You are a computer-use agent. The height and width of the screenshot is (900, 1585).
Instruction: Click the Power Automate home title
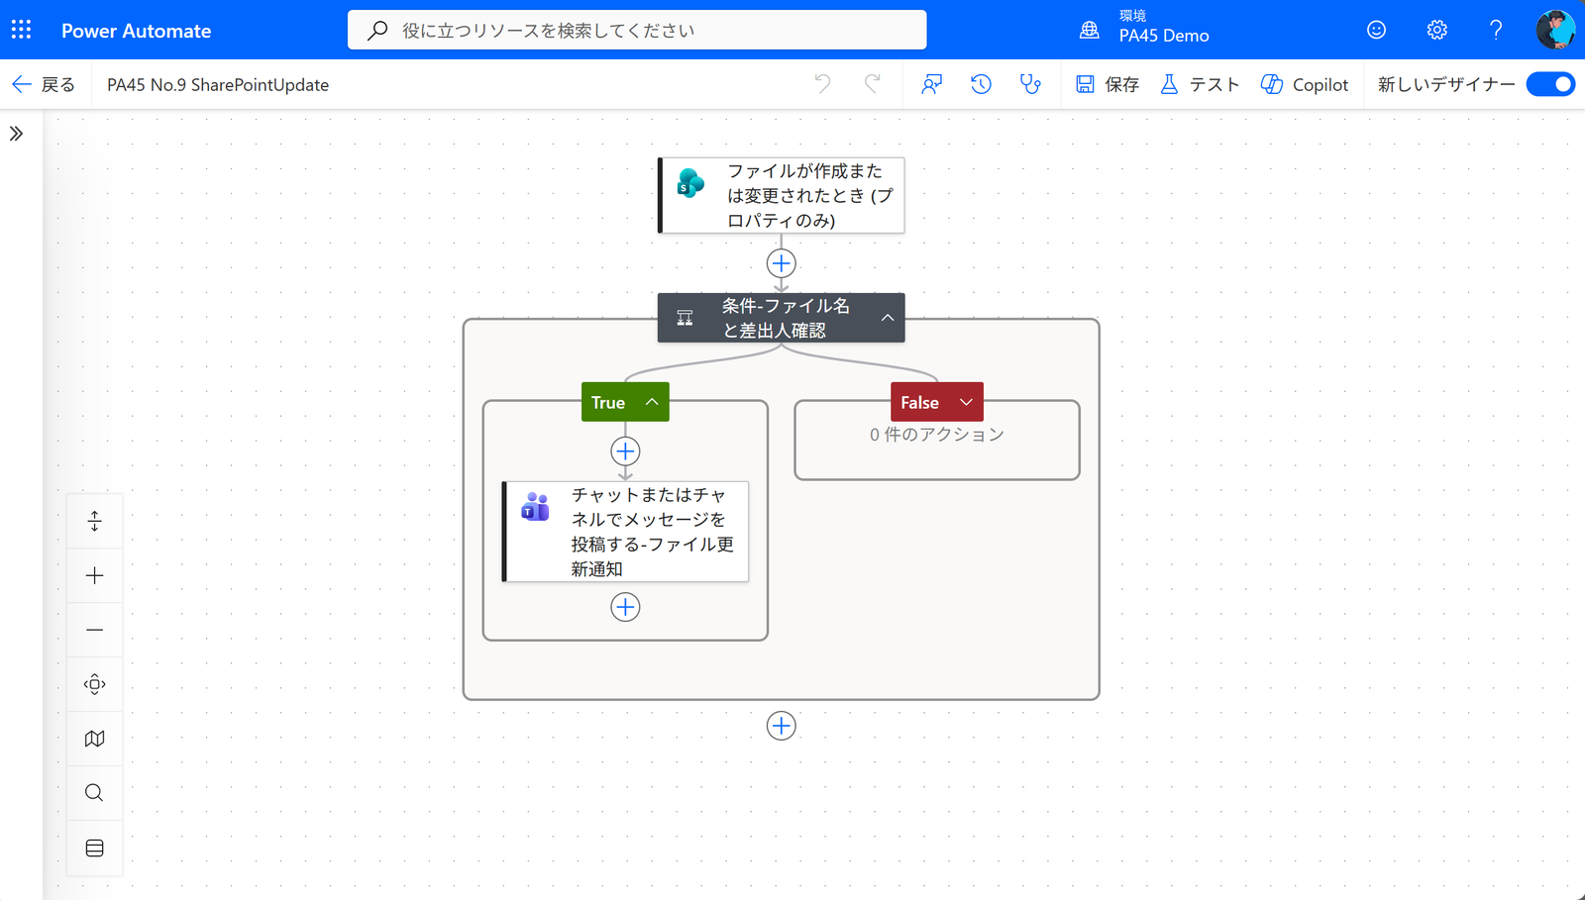136,31
